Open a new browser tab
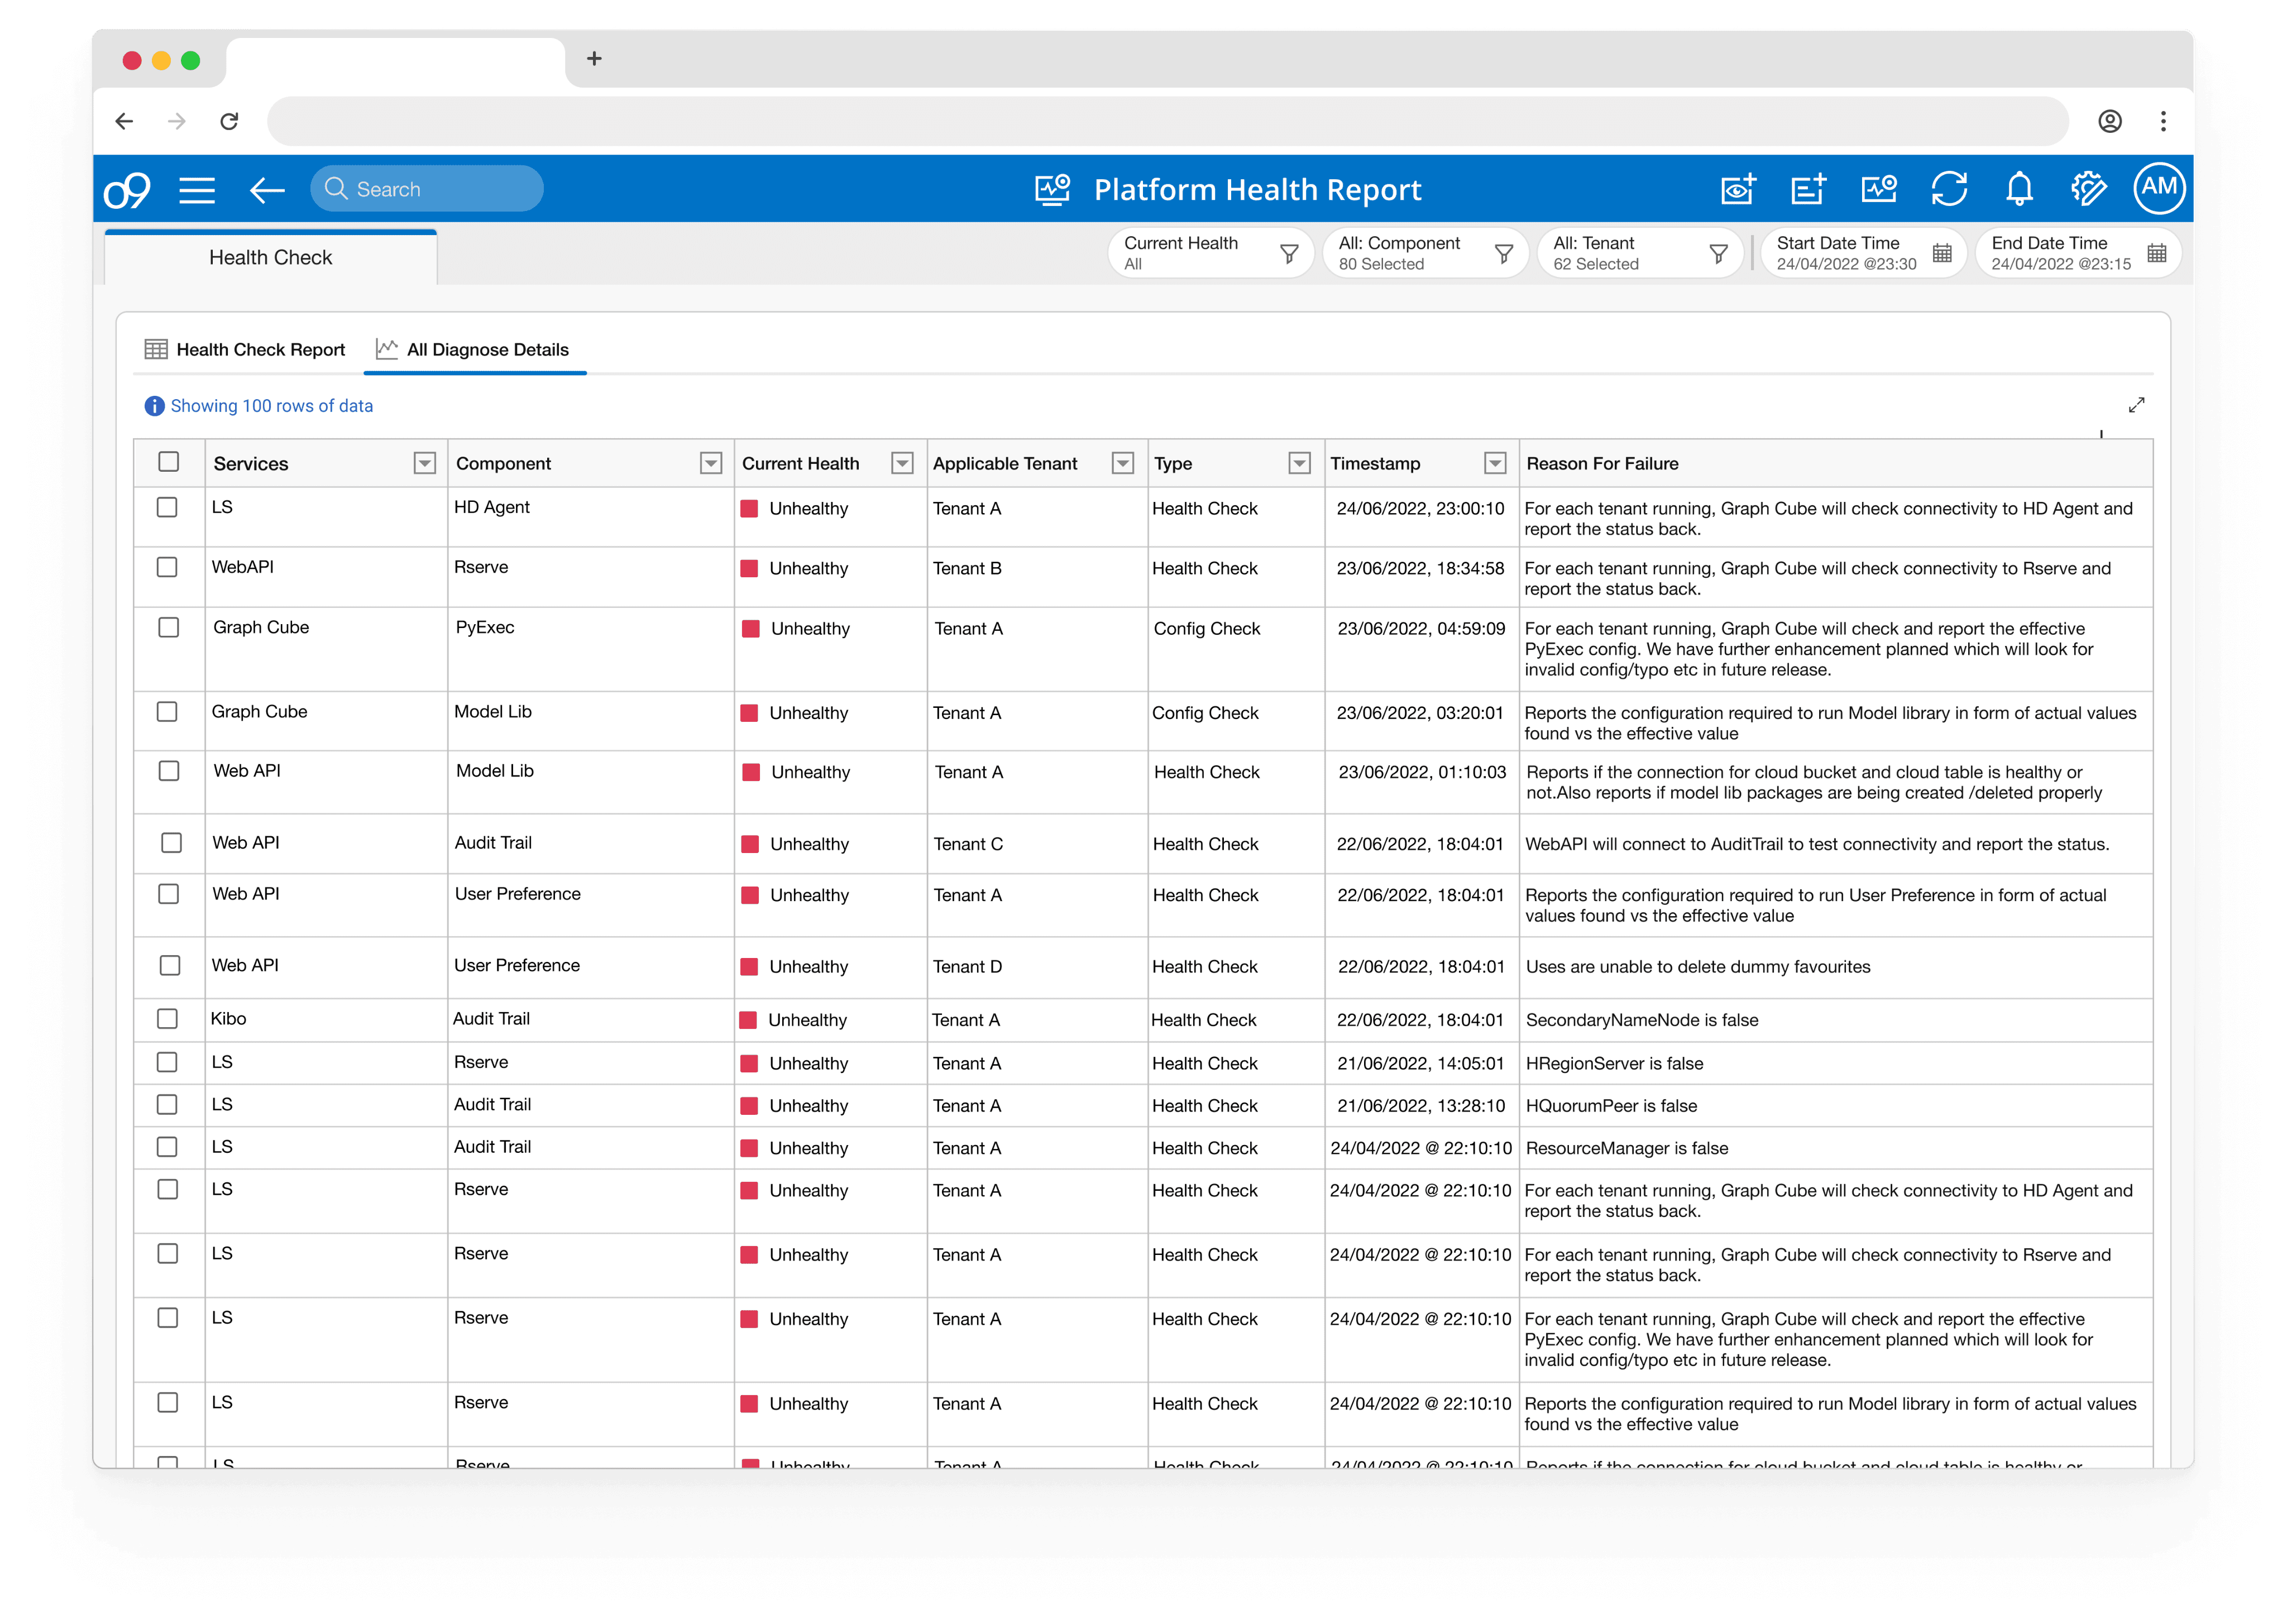The height and width of the screenshot is (1624, 2287). [x=594, y=58]
